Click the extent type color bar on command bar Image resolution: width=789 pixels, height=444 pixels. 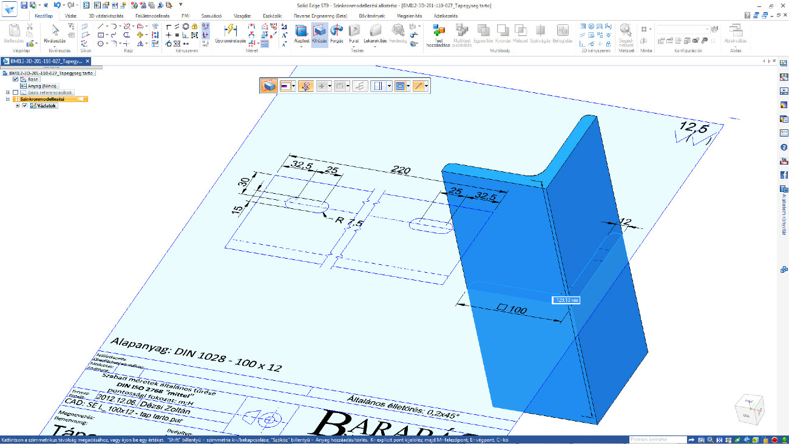tap(285, 86)
